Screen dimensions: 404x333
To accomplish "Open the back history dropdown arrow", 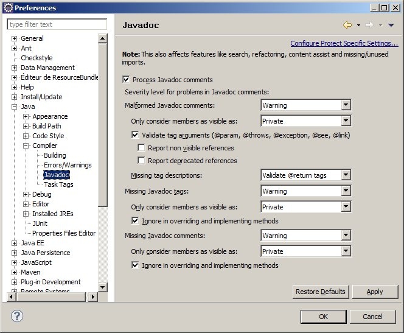I will (x=358, y=25).
